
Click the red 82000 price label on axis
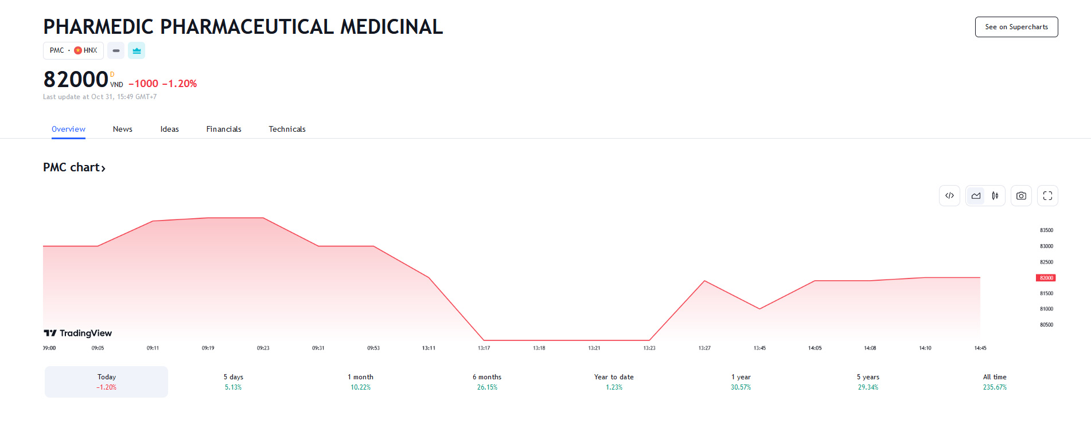coord(1046,278)
